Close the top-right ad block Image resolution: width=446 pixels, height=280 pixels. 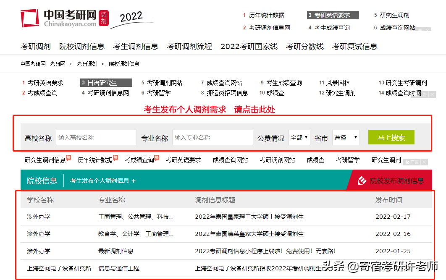click(x=428, y=29)
